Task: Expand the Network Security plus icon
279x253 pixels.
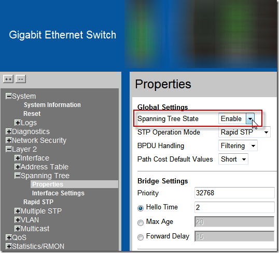Action: point(8,140)
